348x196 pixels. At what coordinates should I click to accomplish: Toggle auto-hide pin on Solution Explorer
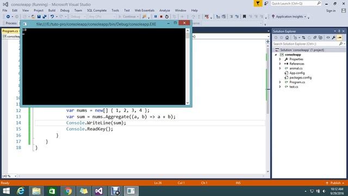pos(339,31)
